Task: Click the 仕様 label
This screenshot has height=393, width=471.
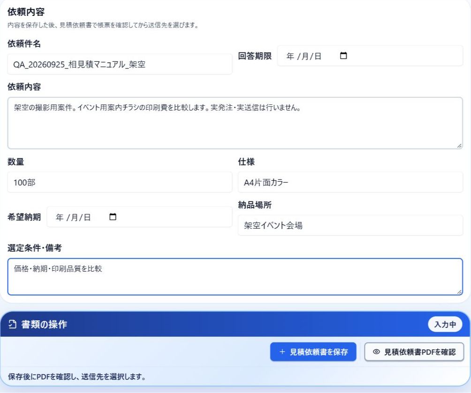Action: coord(246,162)
